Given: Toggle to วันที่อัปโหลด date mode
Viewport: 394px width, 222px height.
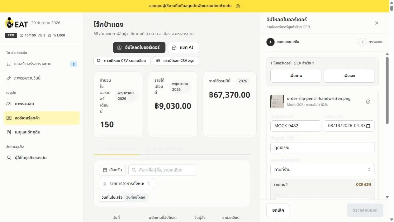Looking at the screenshot, I should click(x=135, y=197).
